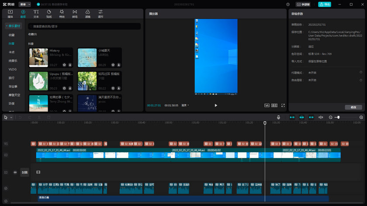
Task: Click the 修改 button in draft parameters
Action: [353, 107]
